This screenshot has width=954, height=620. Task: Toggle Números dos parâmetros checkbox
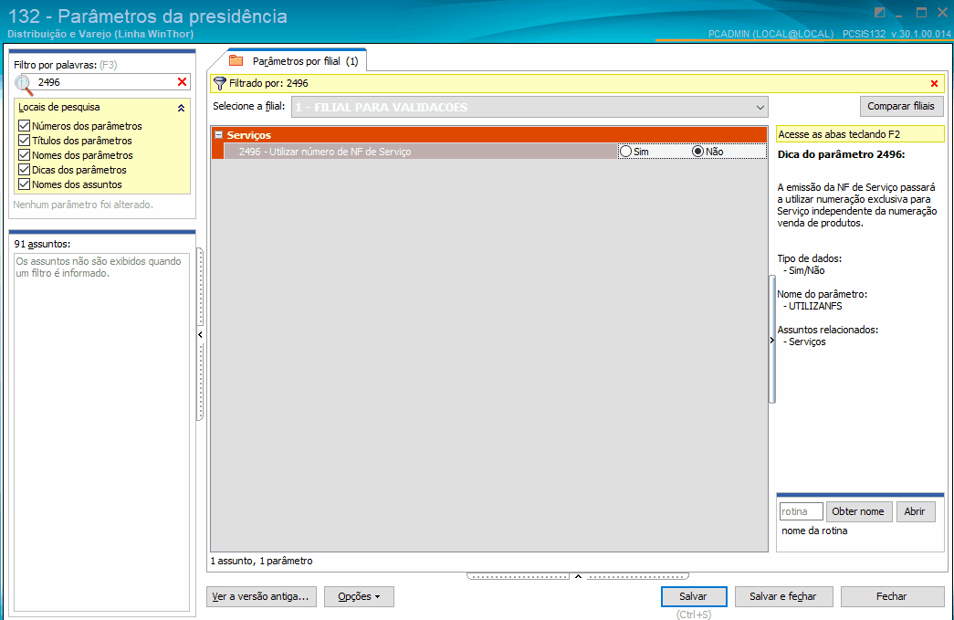tap(25, 125)
